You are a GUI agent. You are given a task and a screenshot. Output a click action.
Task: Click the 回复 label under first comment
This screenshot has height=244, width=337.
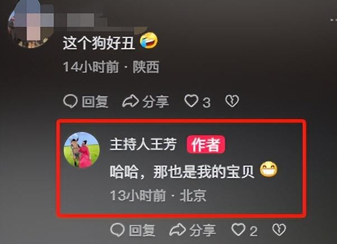95,101
